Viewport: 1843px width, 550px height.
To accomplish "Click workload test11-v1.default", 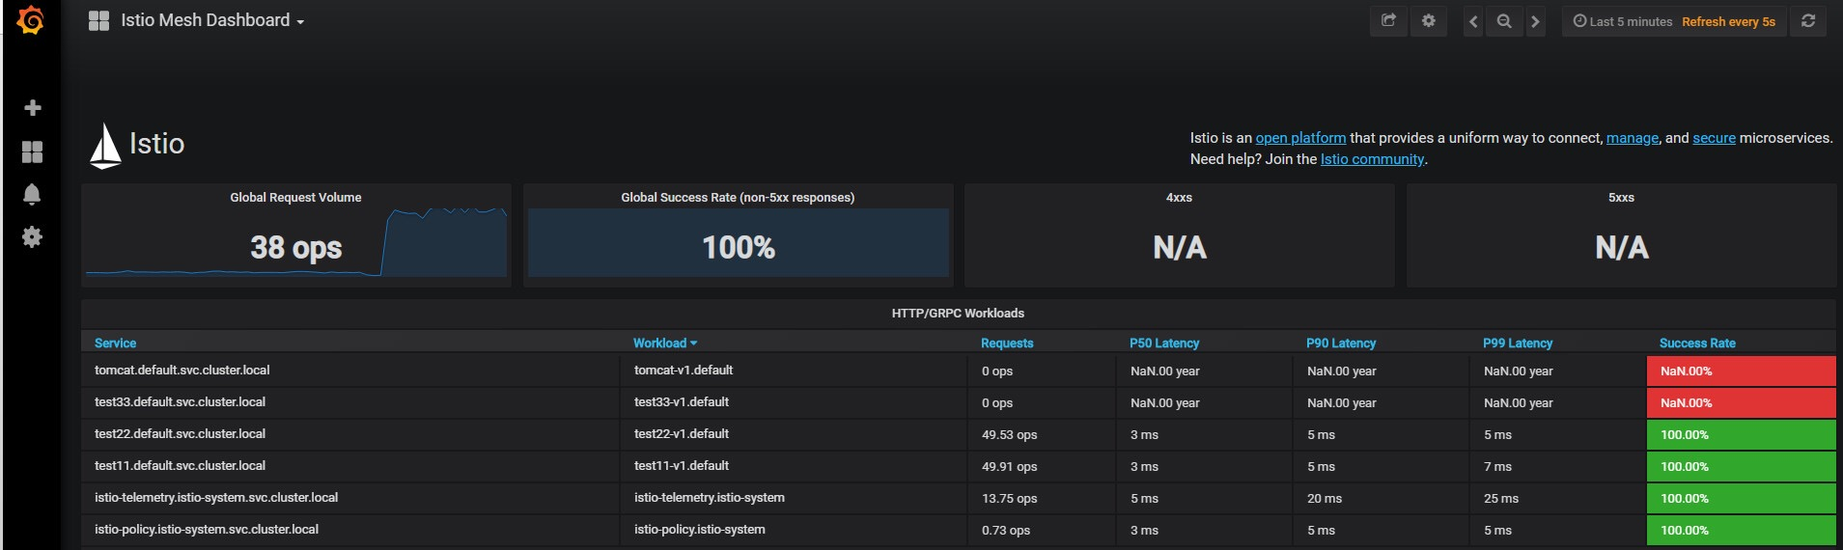I will point(682,466).
